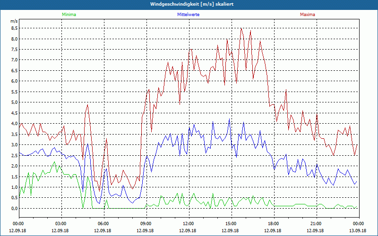Click the 0,0 y-axis value
The height and width of the screenshot is (236, 378).
coord(15,208)
